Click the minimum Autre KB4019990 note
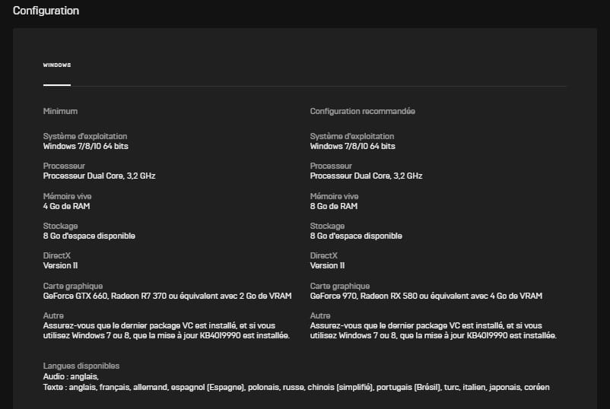 (167, 331)
